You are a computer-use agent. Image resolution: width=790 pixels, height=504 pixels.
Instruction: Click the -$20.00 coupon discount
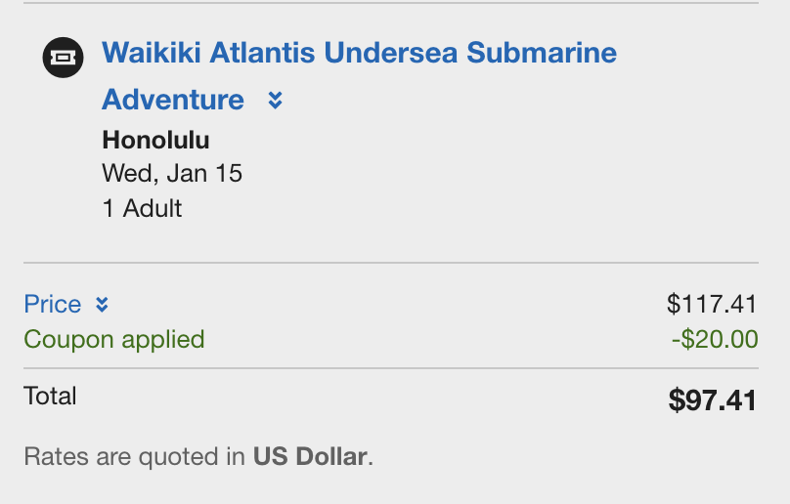(715, 339)
